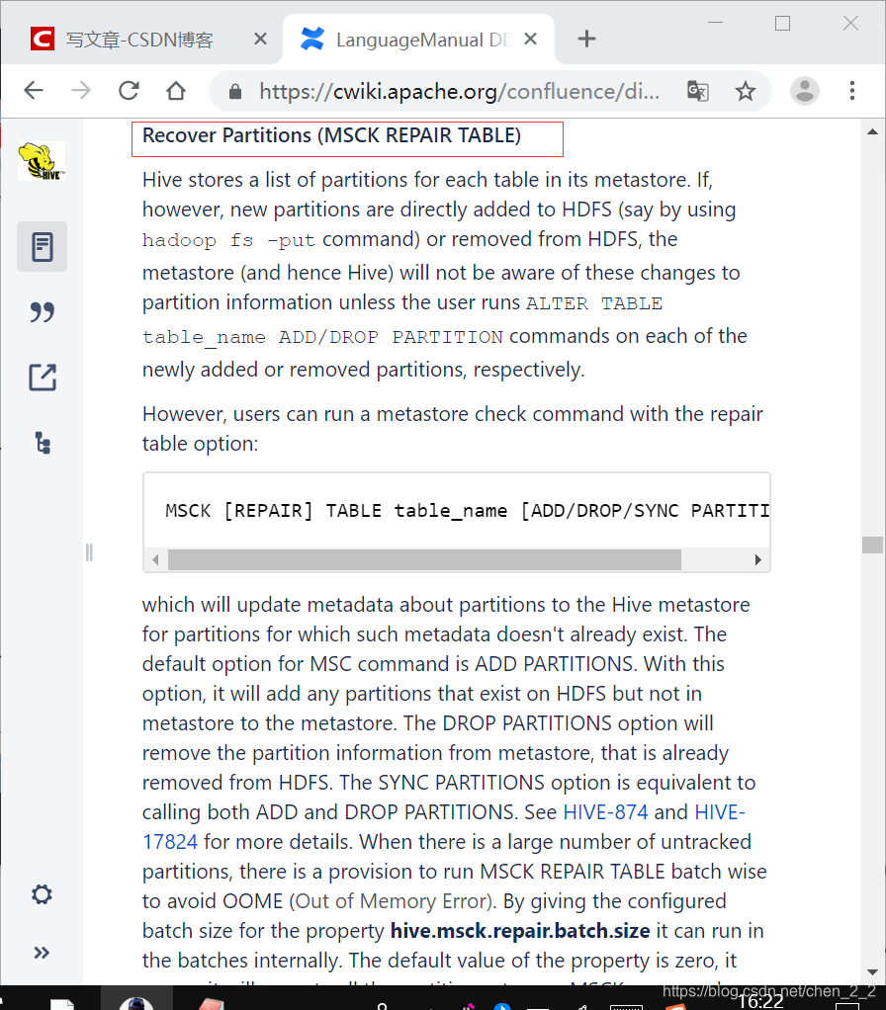This screenshot has width=886, height=1010.
Task: Reload the current page
Action: [129, 90]
